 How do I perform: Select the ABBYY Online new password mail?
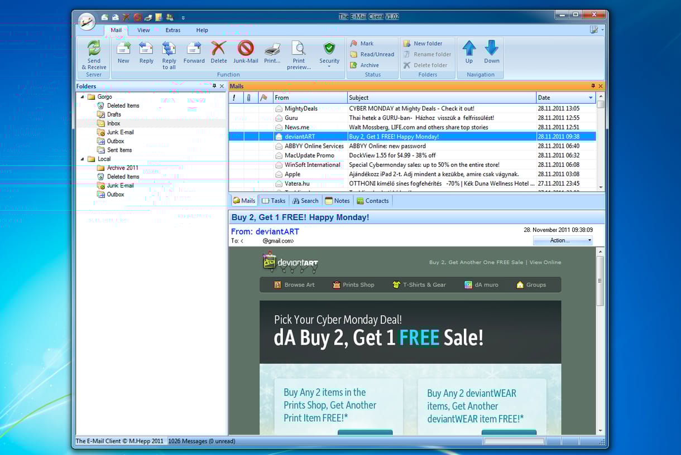(412, 146)
